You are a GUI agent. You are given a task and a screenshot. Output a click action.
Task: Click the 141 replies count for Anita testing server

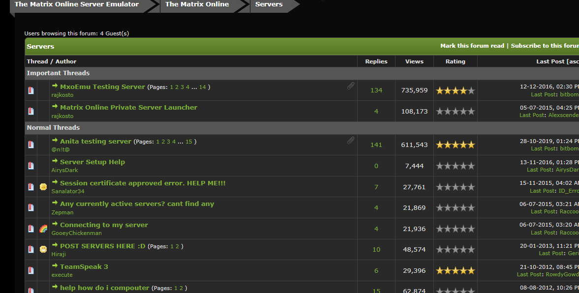pyautogui.click(x=376, y=145)
